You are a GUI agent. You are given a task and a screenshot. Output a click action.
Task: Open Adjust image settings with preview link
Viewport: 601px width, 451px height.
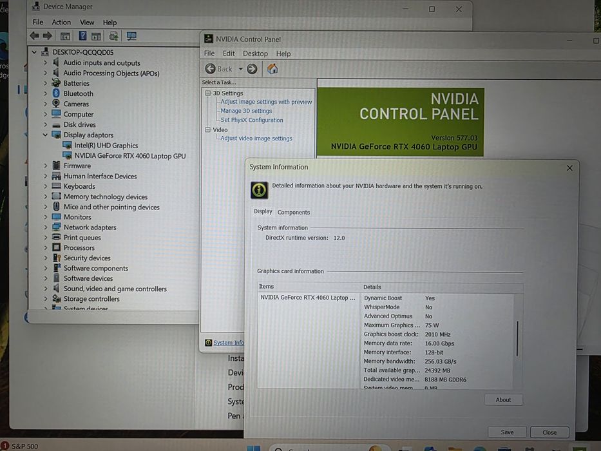click(266, 102)
